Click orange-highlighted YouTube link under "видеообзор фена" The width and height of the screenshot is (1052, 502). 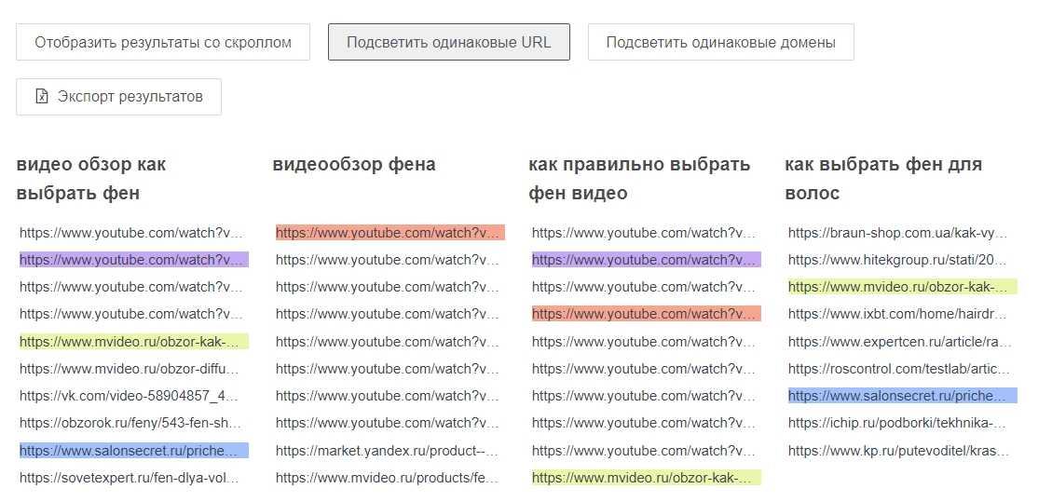[x=389, y=233]
